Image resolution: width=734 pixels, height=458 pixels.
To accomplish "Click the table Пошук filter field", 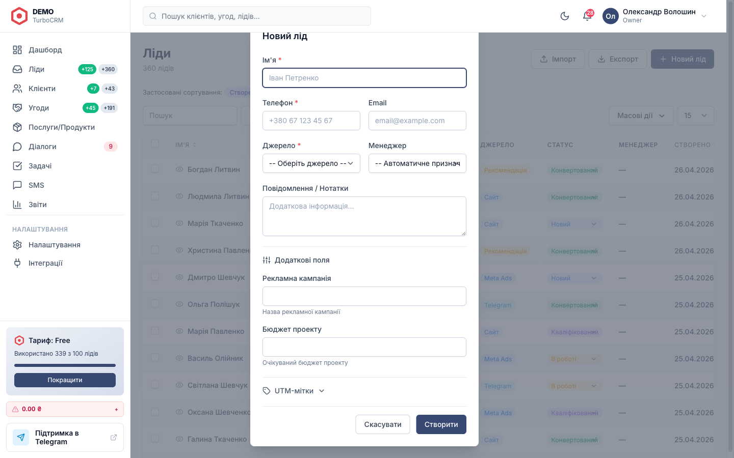I will pos(190,116).
